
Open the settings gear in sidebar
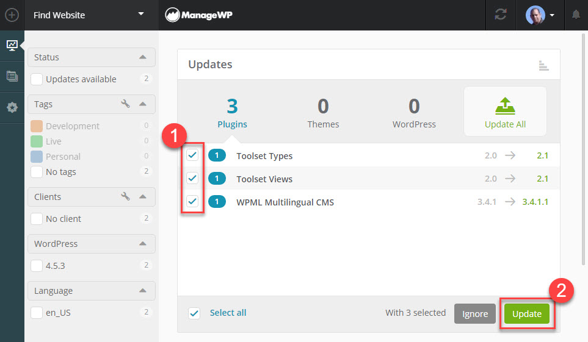[x=12, y=107]
